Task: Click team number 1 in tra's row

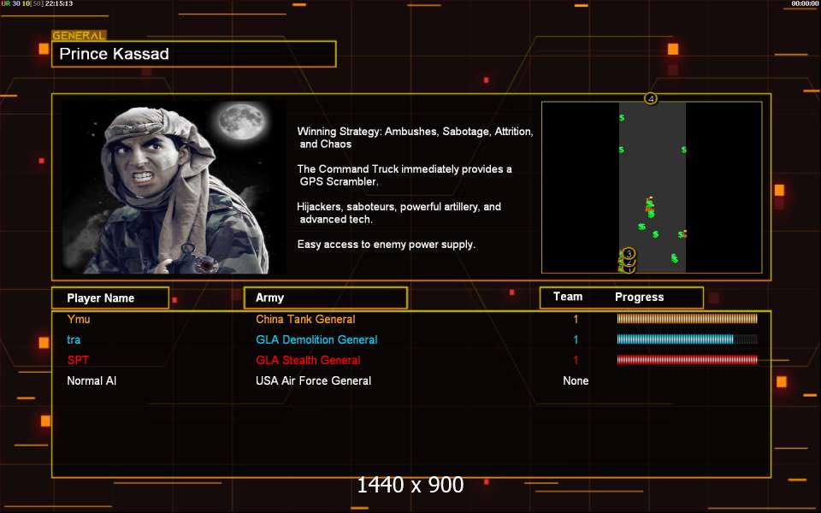Action: [576, 339]
